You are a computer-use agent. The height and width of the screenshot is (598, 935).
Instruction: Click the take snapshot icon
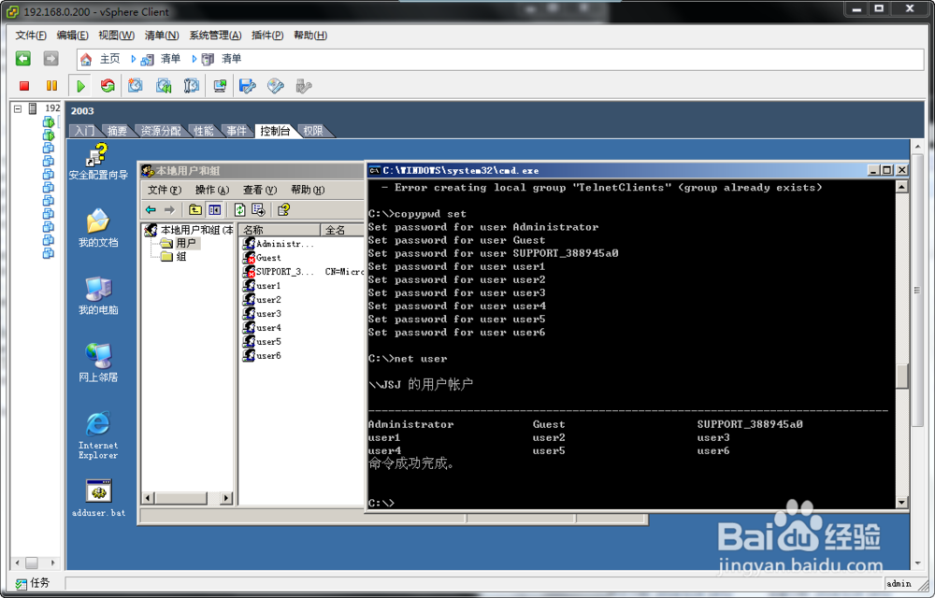[136, 86]
